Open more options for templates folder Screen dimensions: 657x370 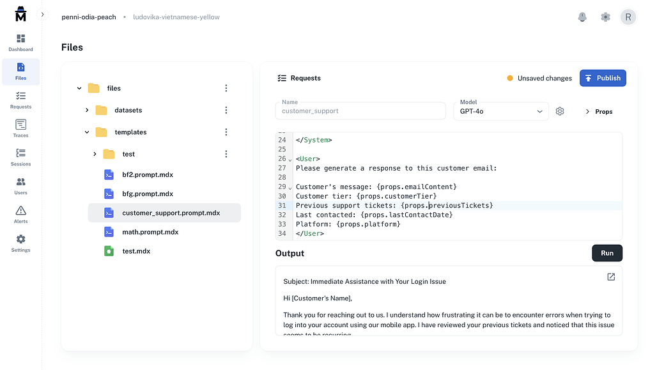point(226,132)
